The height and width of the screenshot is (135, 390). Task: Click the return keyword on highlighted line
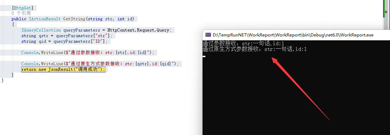coord(28,69)
